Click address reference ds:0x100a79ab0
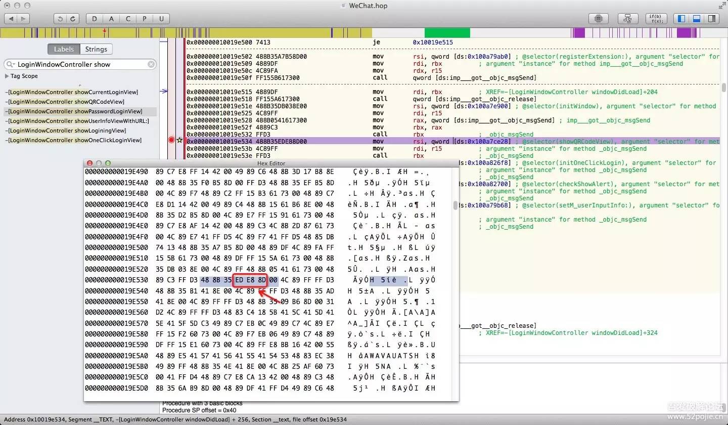Image resolution: width=728 pixels, height=425 pixels. click(488, 57)
